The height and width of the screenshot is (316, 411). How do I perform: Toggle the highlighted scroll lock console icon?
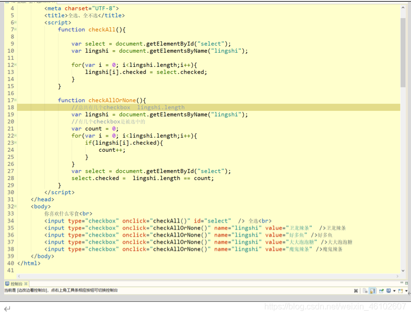[x=372, y=291]
